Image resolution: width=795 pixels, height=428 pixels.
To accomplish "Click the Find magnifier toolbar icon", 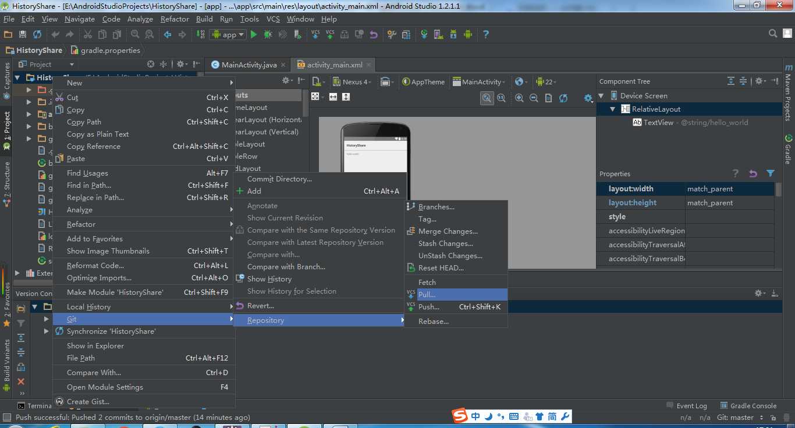I will point(135,34).
